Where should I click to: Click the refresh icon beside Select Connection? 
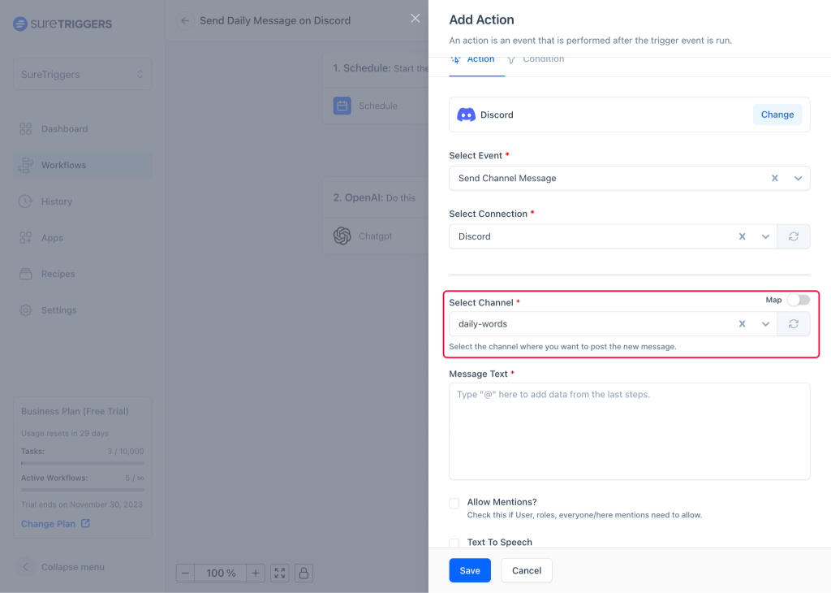click(794, 236)
